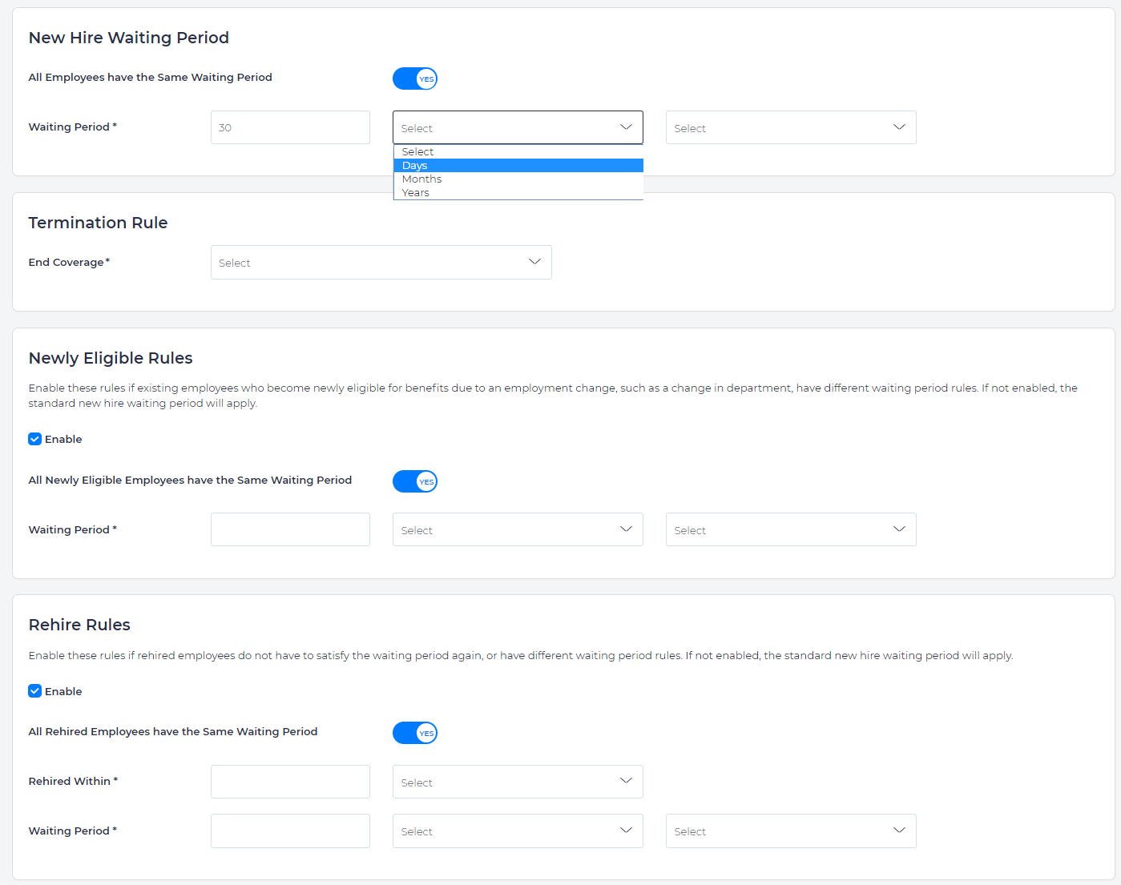
Task: Expand Rehire Rules waiting period unit dropdown
Action: [x=518, y=831]
